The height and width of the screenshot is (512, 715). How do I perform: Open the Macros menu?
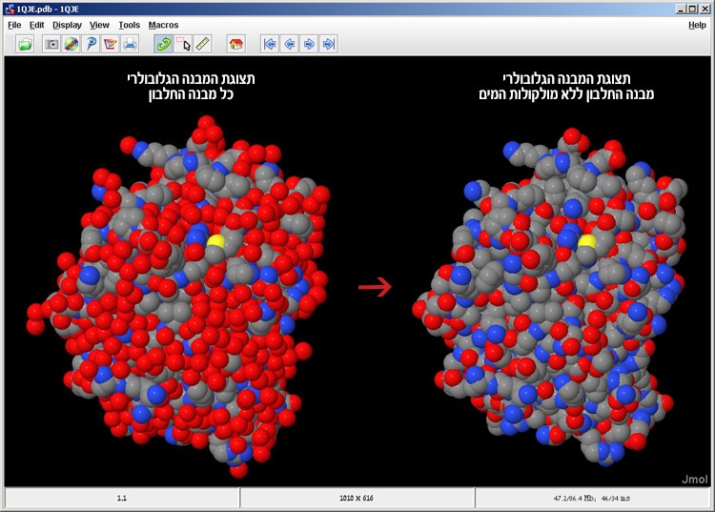163,25
